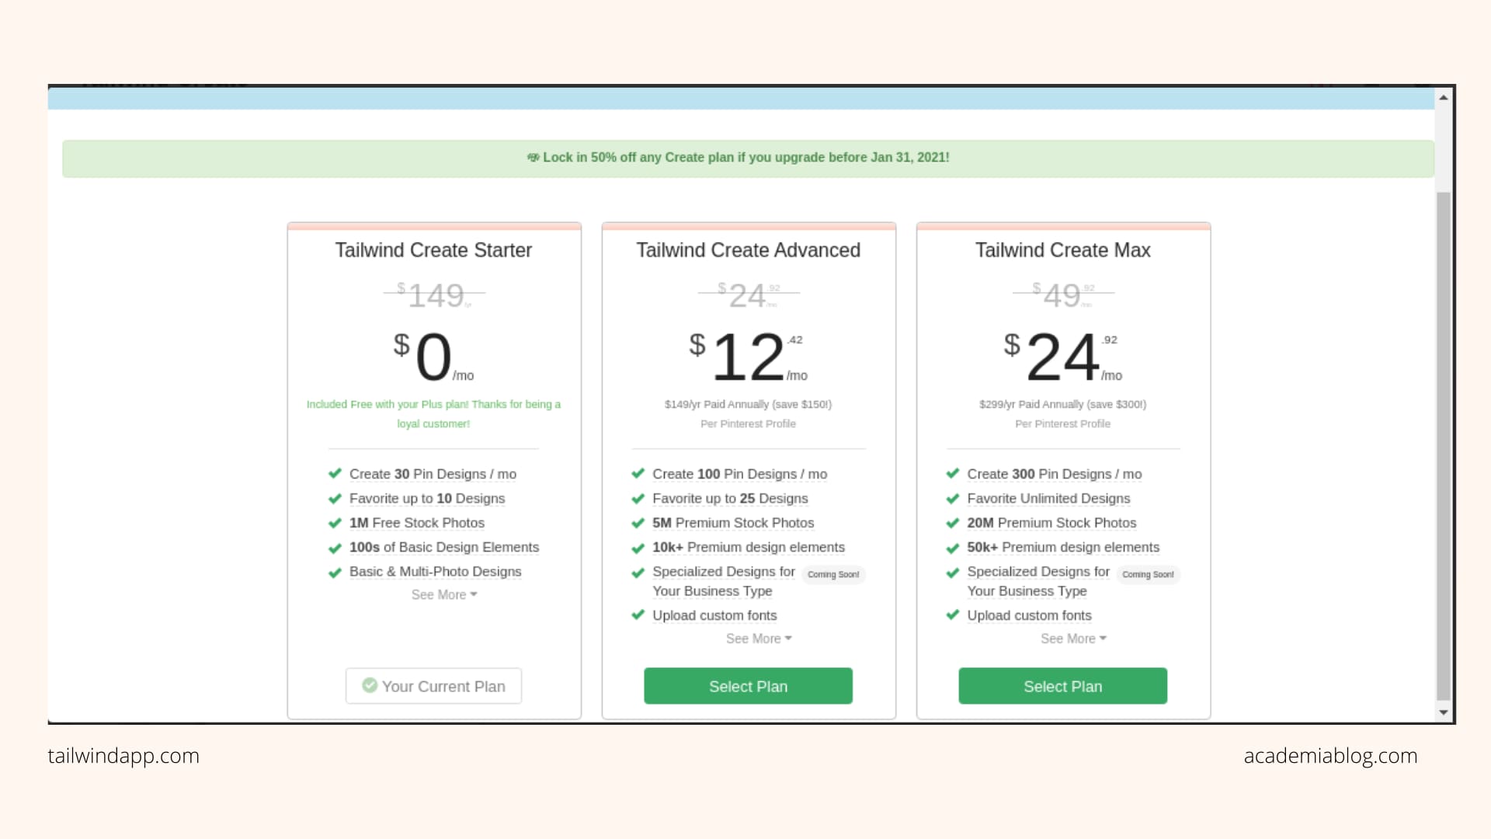
Task: Click 'Basic & Multi-Photo Designs' text
Action: (435, 572)
